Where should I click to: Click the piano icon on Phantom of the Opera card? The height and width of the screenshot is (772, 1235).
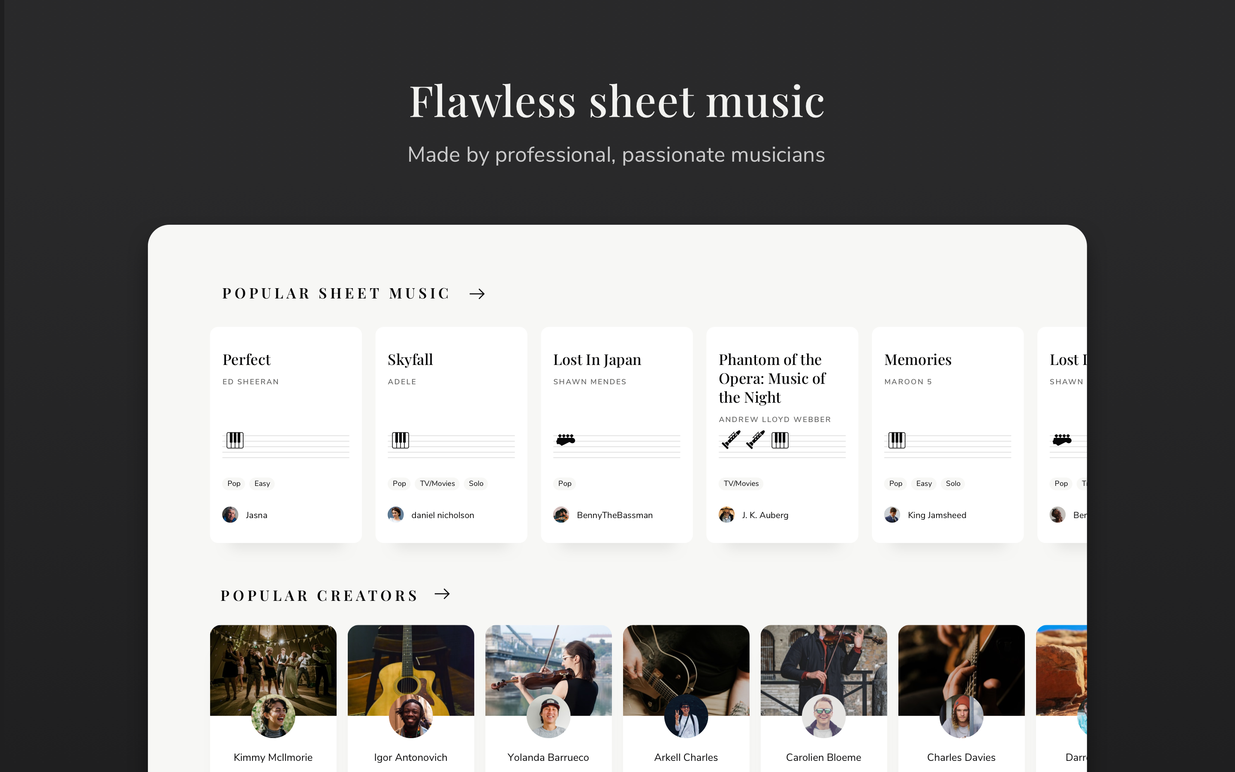tap(780, 440)
